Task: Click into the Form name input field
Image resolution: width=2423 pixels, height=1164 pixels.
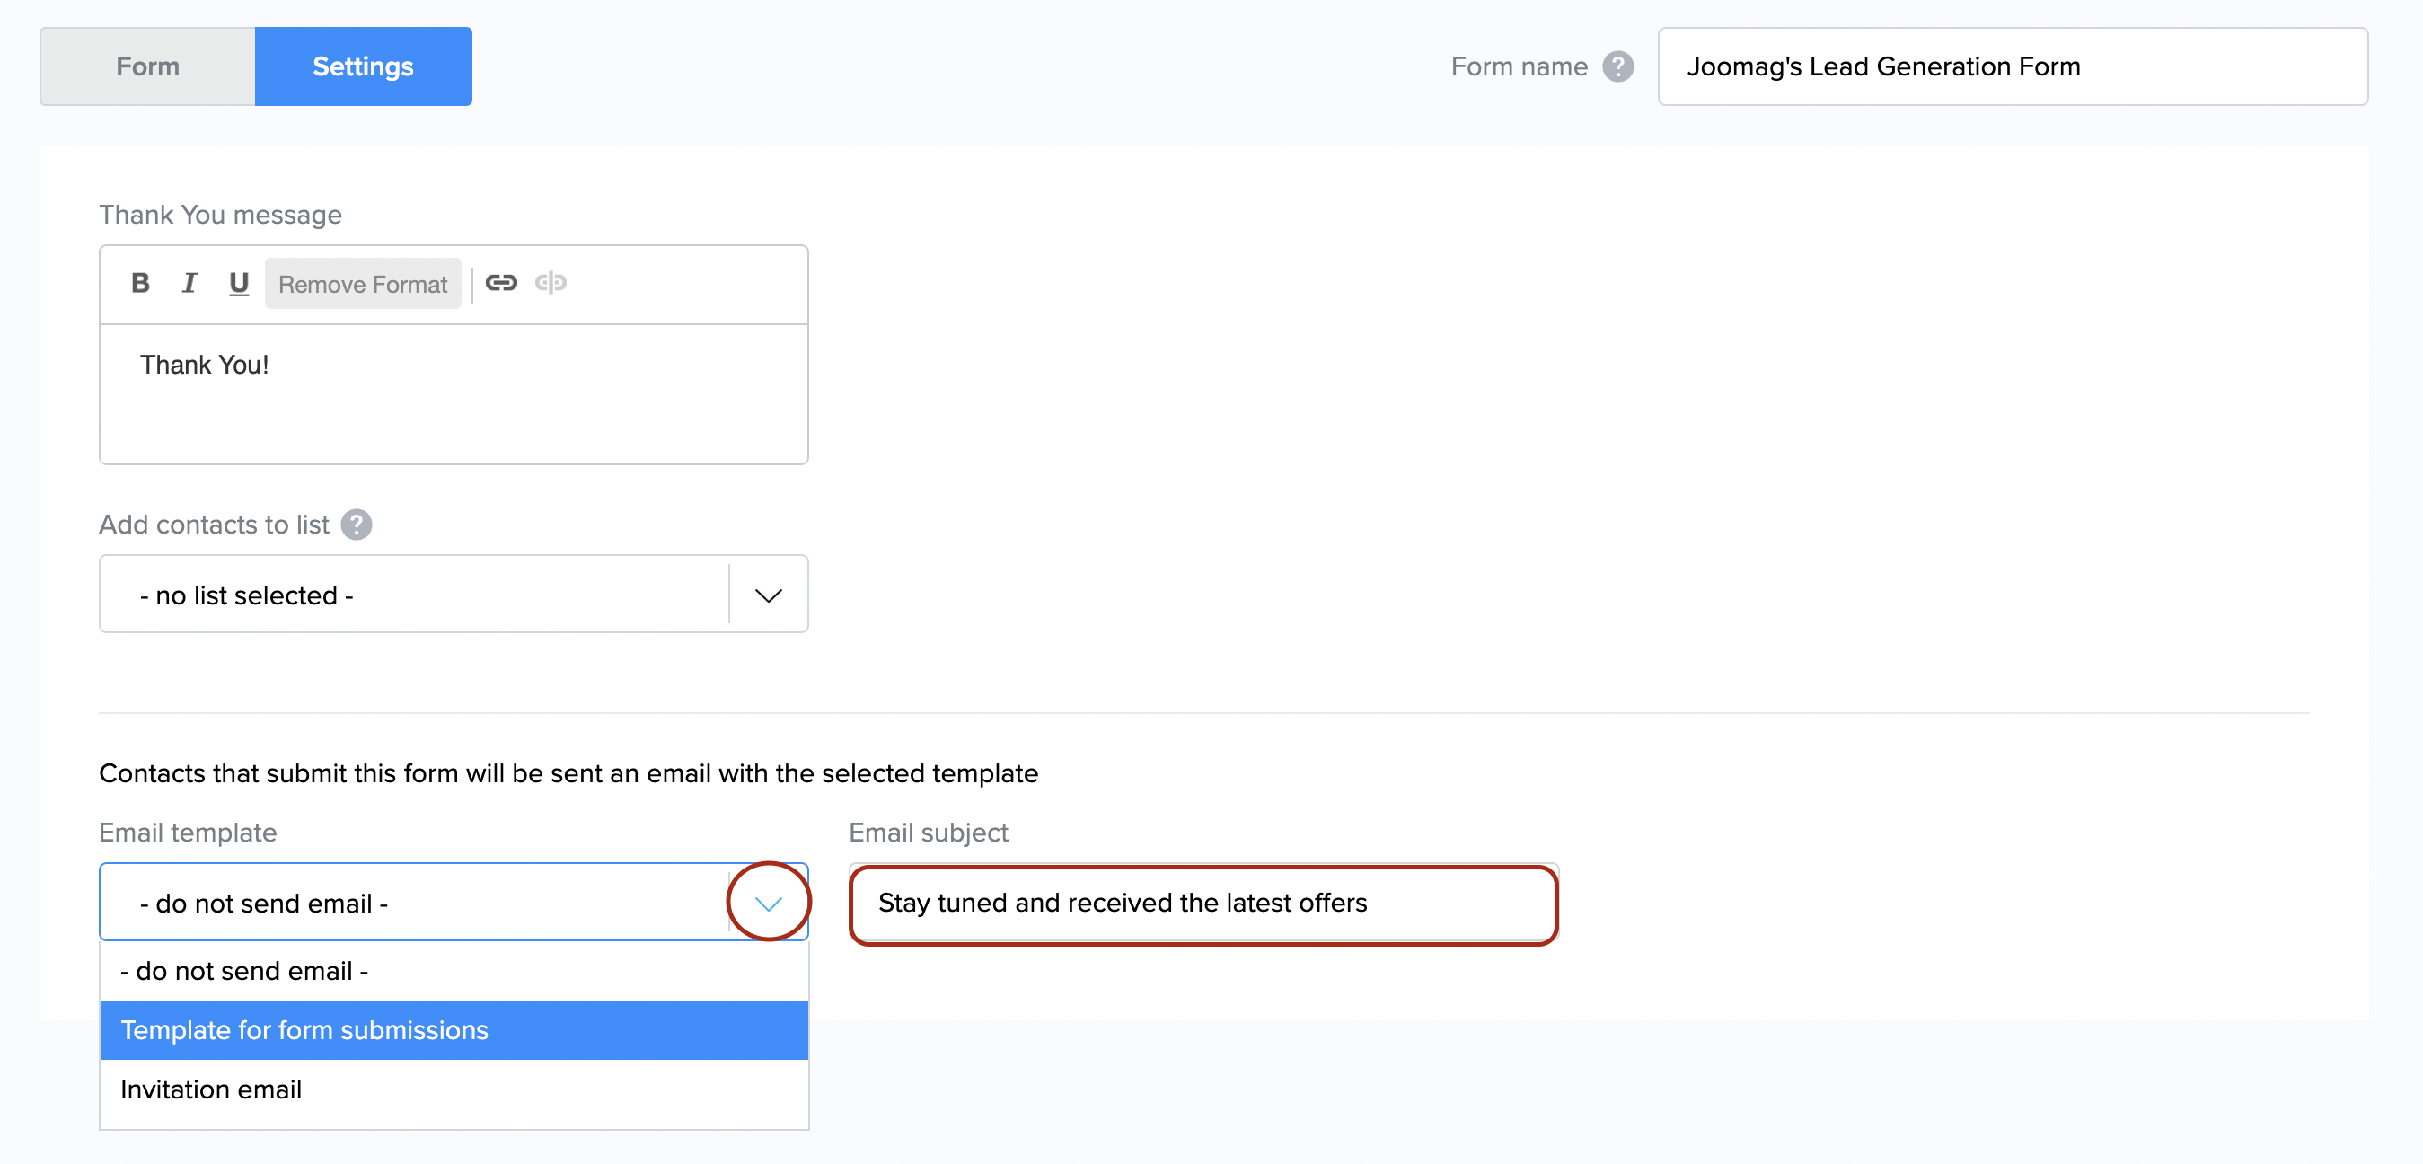Action: (2012, 66)
